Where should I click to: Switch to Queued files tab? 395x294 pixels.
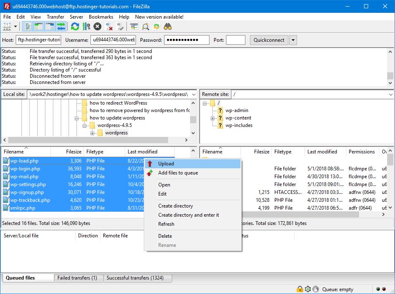(x=28, y=278)
